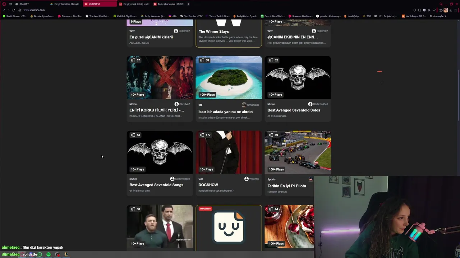Open the TOD bookmark

367,16
